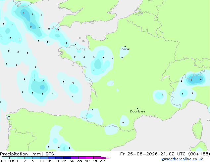The width and height of the screenshot is (210, 162).
Task: Select the 30–35 mm purple legend swatch
Action: click(x=75, y=158)
